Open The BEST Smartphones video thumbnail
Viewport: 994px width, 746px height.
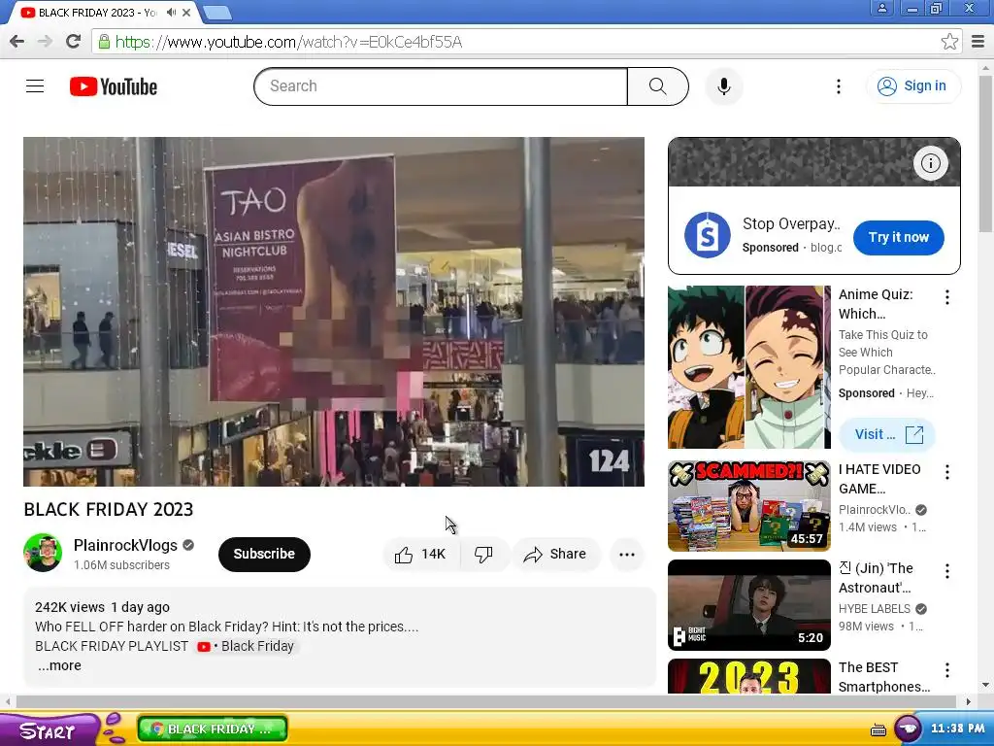pyautogui.click(x=749, y=676)
